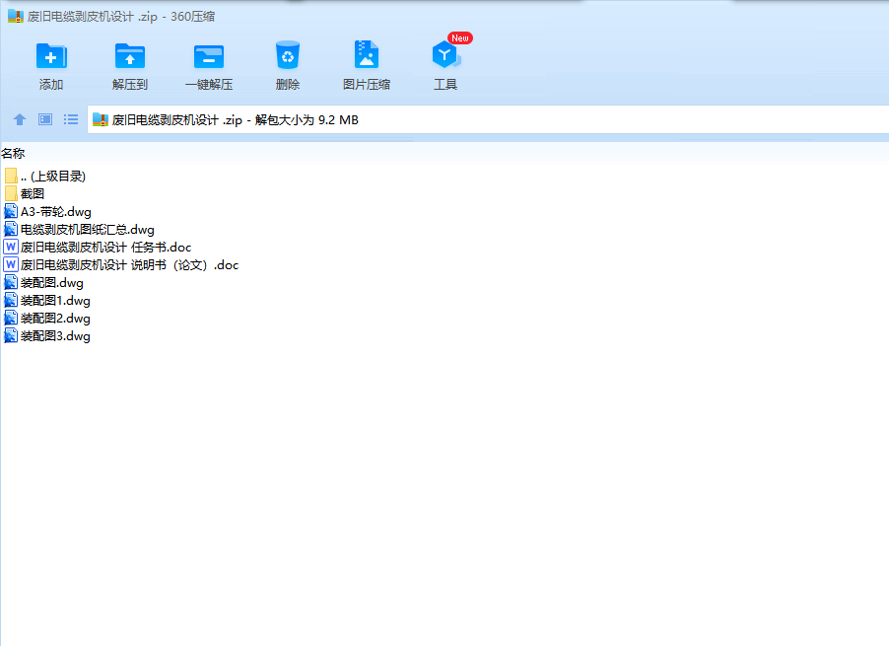
Task: Go up one level with the up arrow
Action: [20, 119]
